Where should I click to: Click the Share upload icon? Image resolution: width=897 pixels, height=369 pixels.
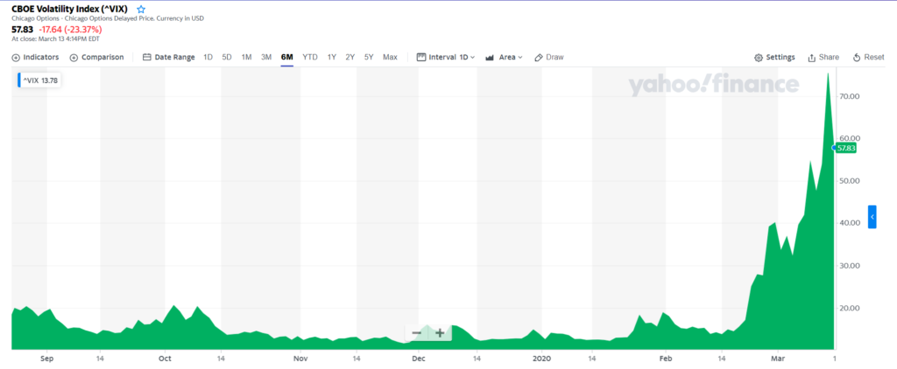811,58
